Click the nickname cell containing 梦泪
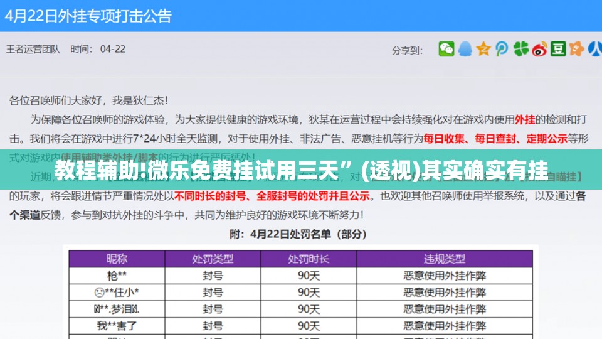Image resolution: width=602 pixels, height=339 pixels. [x=117, y=309]
